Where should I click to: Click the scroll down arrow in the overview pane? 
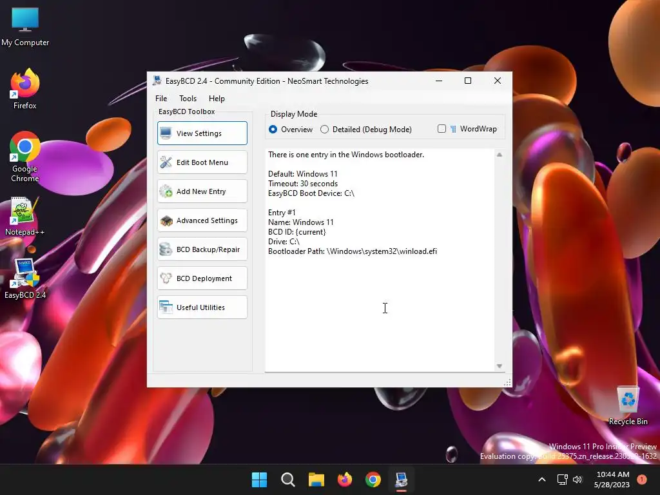tap(500, 366)
